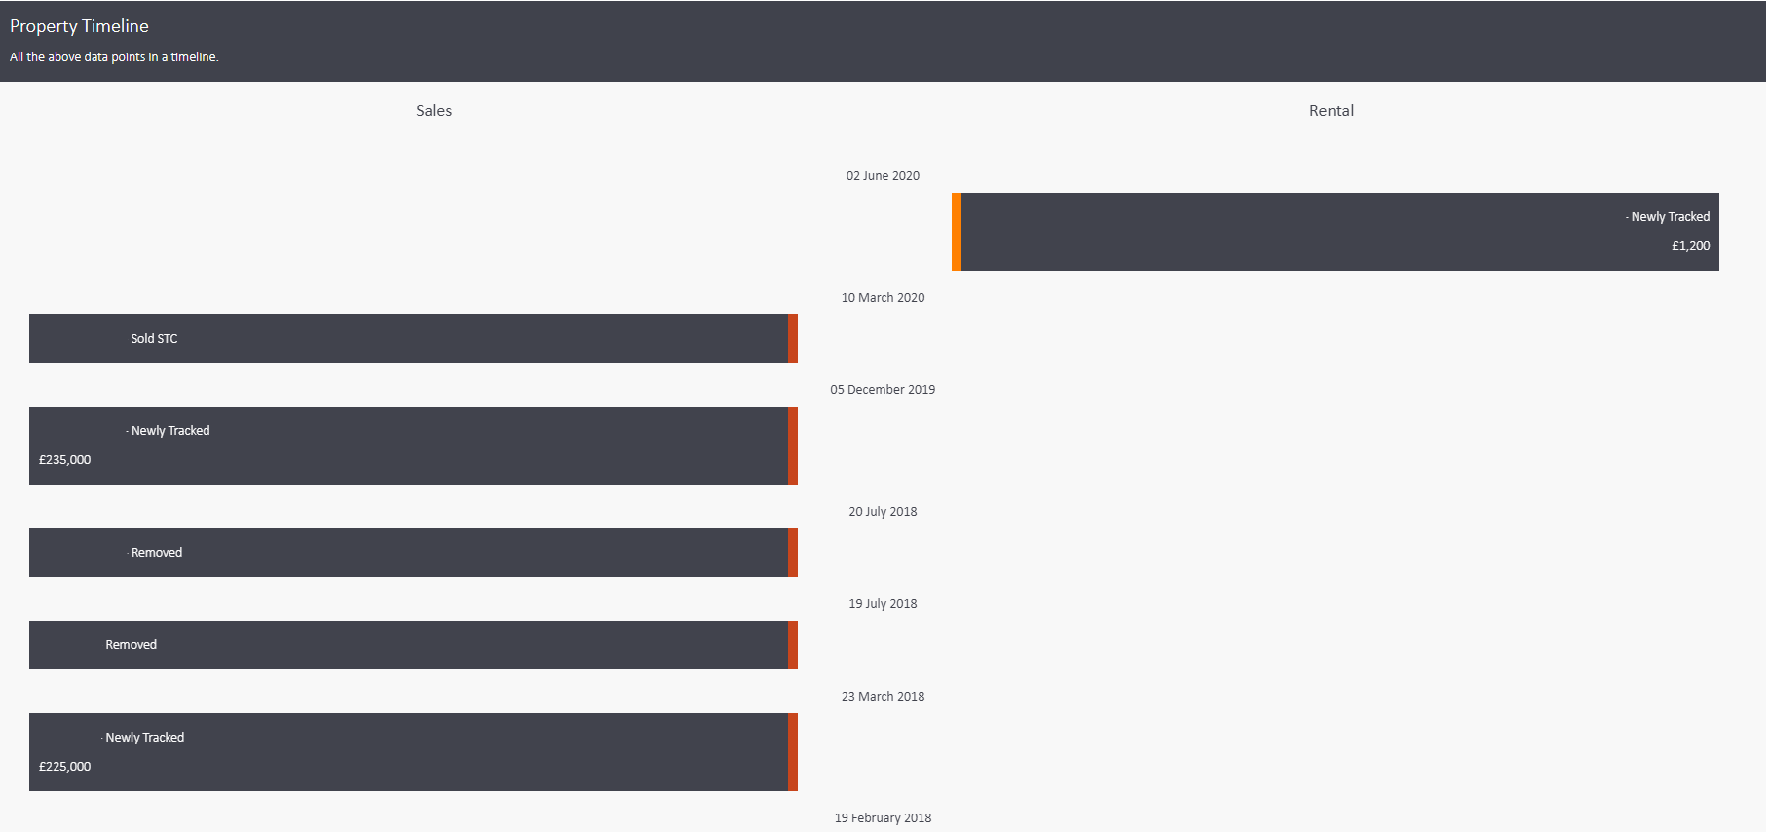Click the Property Timeline heading

(x=79, y=26)
